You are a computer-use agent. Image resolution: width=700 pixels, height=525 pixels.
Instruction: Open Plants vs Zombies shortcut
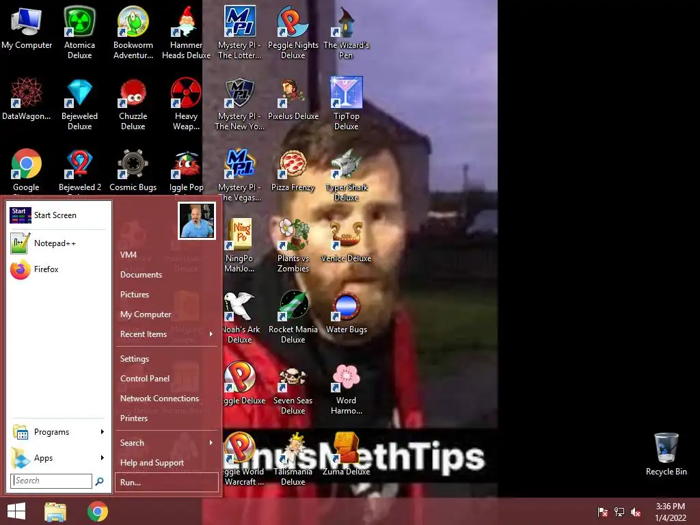(293, 245)
